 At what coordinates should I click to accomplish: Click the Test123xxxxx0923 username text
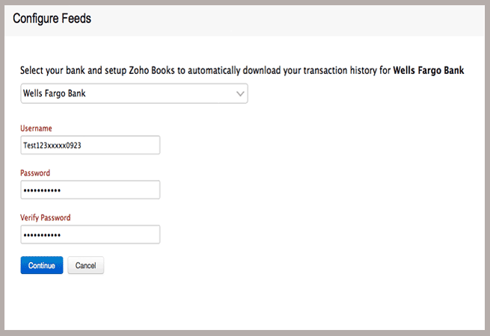coord(52,146)
